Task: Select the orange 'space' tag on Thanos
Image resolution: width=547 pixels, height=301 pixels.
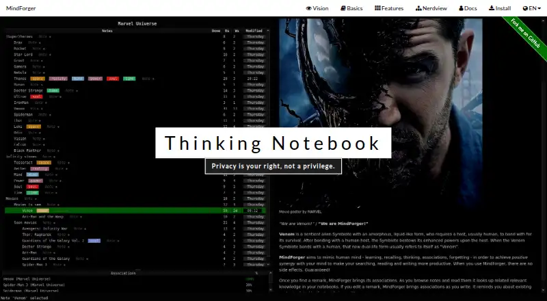Action: [x=38, y=79]
